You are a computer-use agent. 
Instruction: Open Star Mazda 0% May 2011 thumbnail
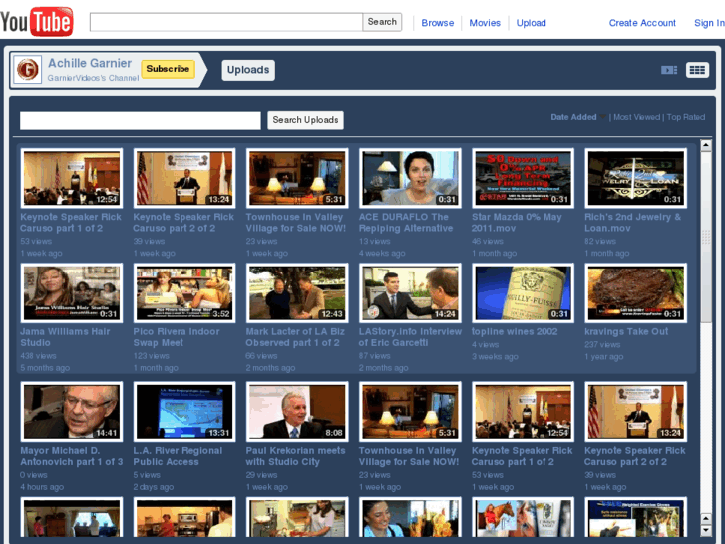523,178
